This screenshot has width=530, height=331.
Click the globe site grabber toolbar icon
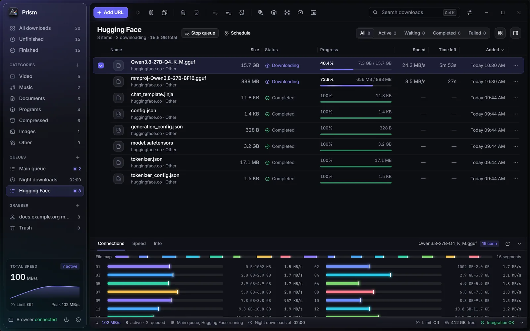[260, 13]
